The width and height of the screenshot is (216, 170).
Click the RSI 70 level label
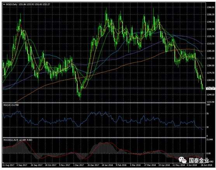[x=207, y=114]
